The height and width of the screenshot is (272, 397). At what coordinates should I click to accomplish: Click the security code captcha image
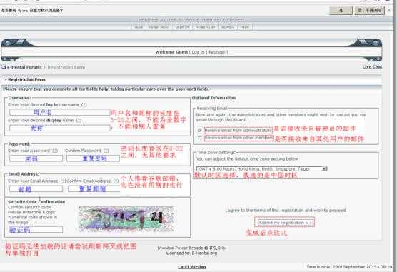pyautogui.click(x=126, y=219)
